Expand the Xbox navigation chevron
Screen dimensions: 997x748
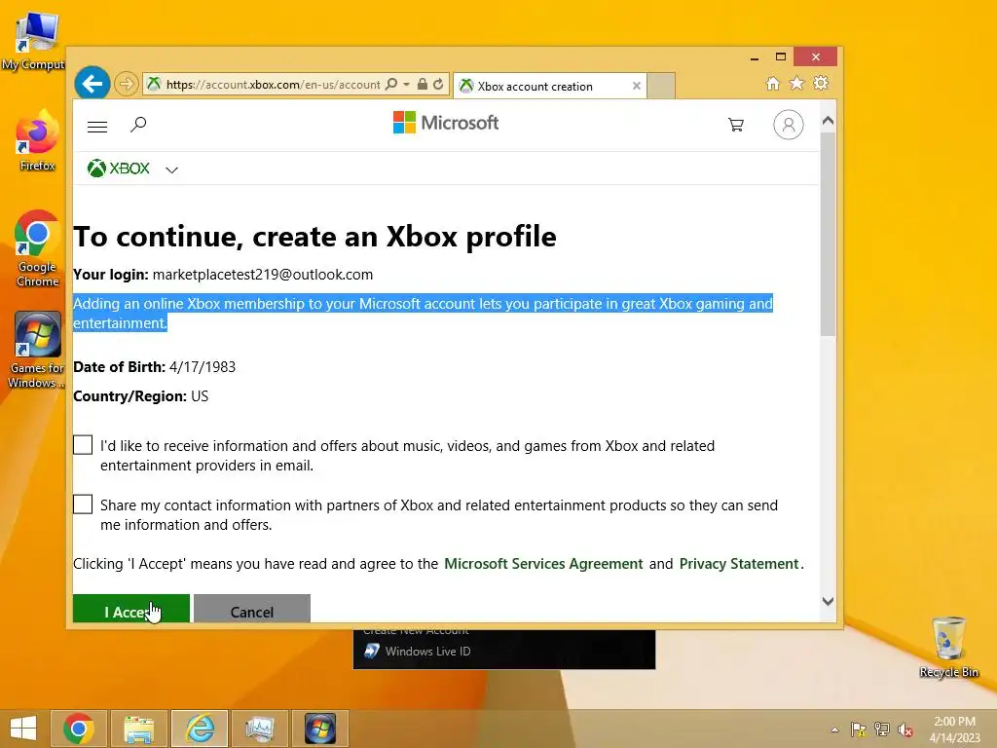pos(171,169)
